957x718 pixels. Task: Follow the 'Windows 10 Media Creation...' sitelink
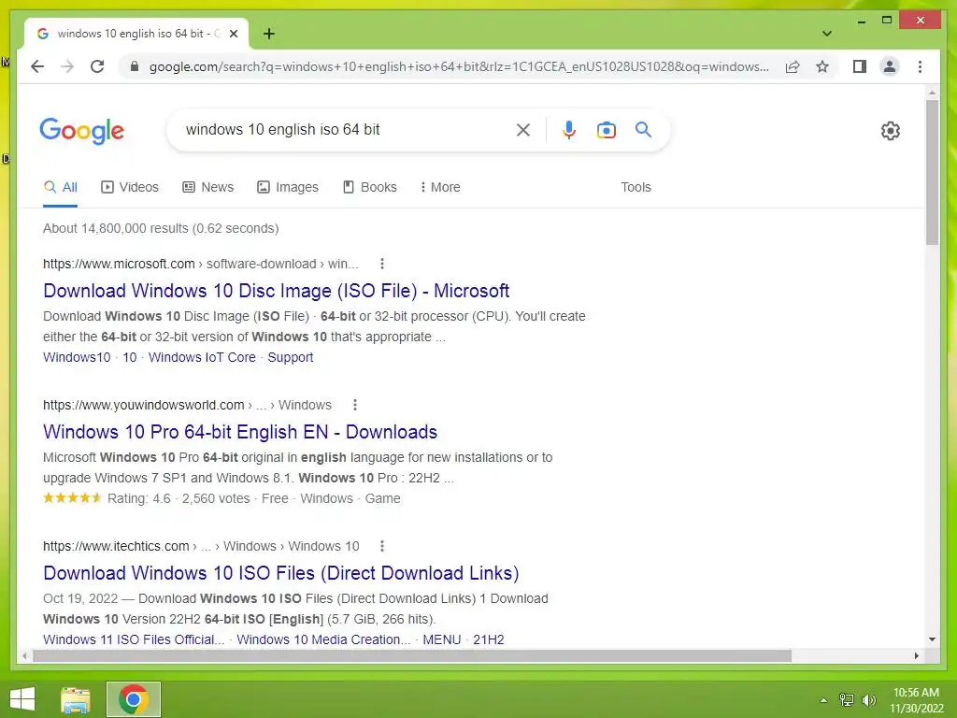point(323,639)
